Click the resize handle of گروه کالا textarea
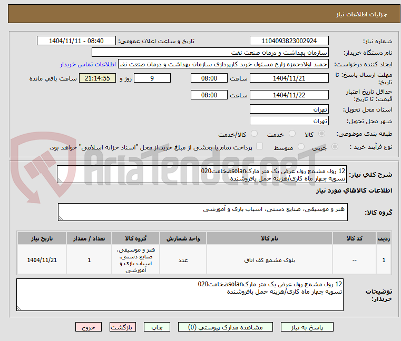The height and width of the screenshot is (341, 401). 61,218
